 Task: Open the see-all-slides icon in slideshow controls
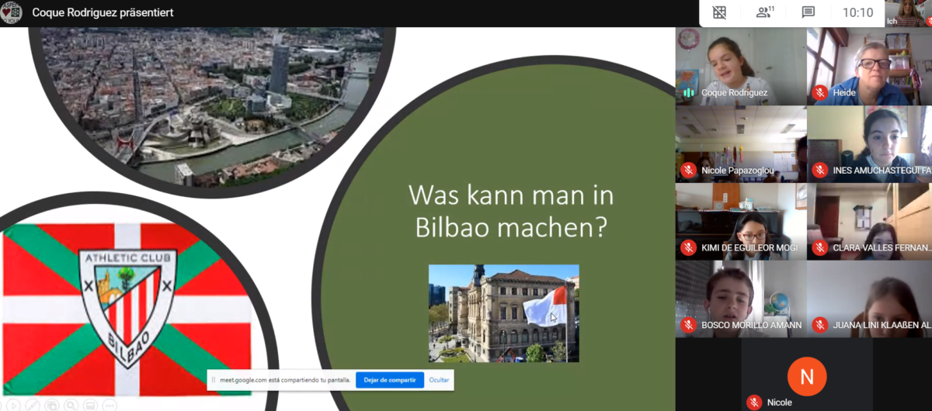(x=52, y=406)
